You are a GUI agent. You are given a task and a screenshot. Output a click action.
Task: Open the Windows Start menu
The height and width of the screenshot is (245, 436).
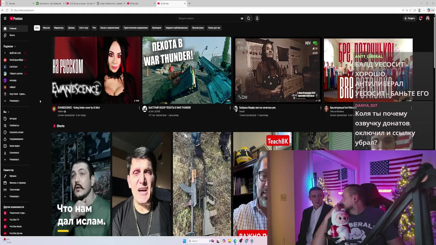pyautogui.click(x=184, y=241)
